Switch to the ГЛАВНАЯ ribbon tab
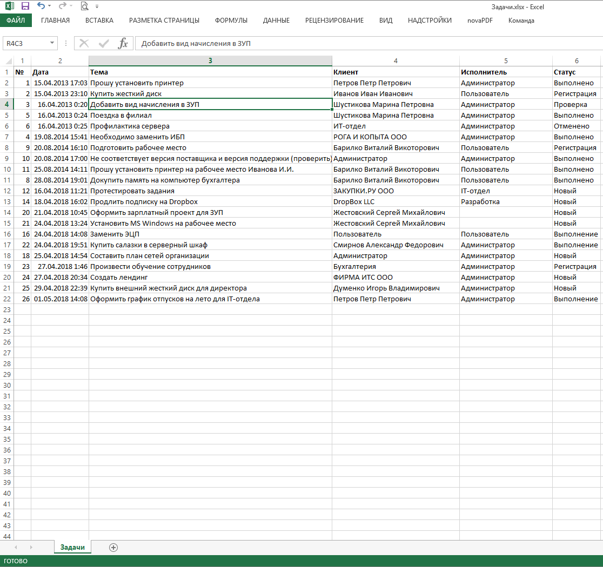This screenshot has width=603, height=567. click(55, 21)
